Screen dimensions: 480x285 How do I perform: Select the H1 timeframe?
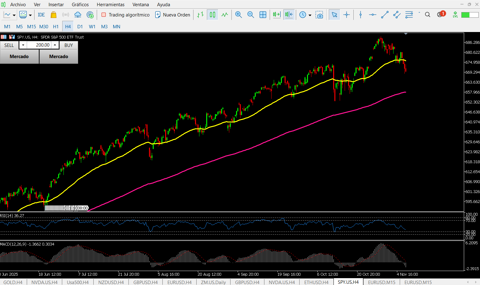[56, 26]
